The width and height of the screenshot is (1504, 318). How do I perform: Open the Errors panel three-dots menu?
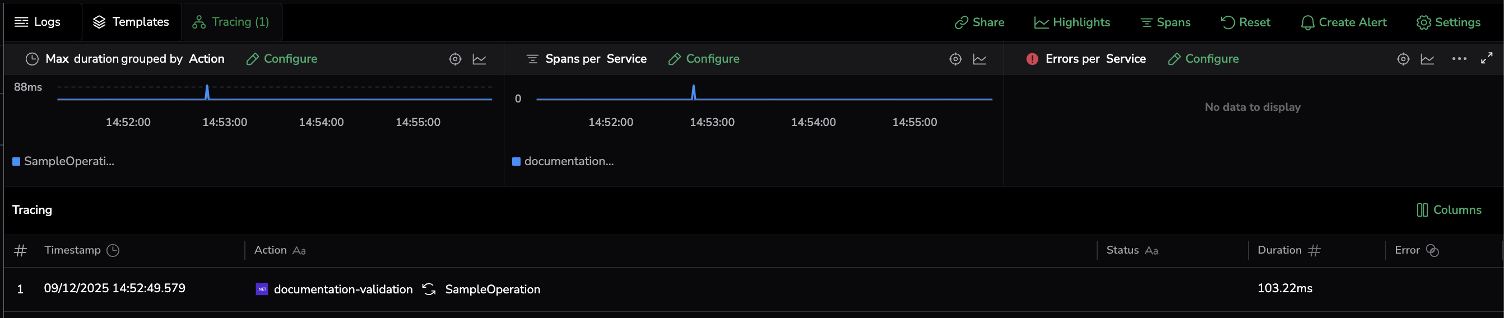click(x=1459, y=59)
